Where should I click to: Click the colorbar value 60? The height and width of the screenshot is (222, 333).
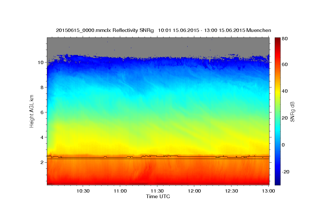point(284,64)
